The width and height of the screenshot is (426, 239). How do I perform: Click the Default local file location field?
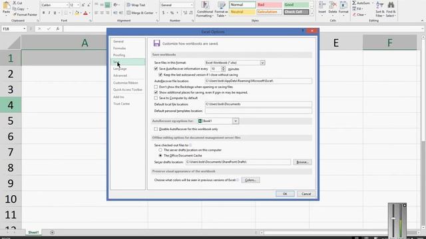(258, 104)
